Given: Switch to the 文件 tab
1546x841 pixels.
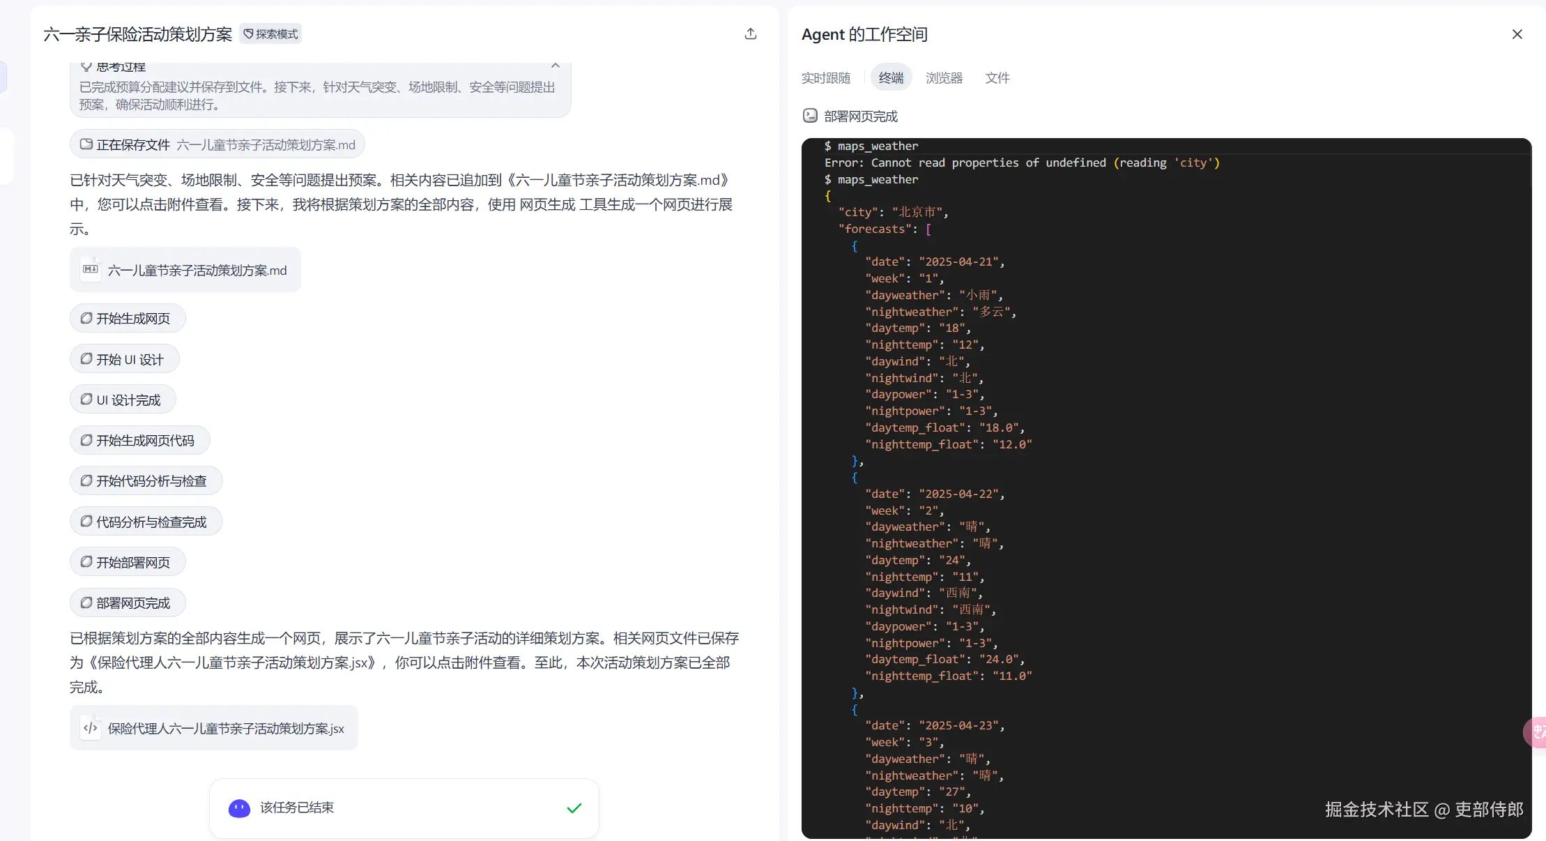Looking at the screenshot, I should 997,78.
